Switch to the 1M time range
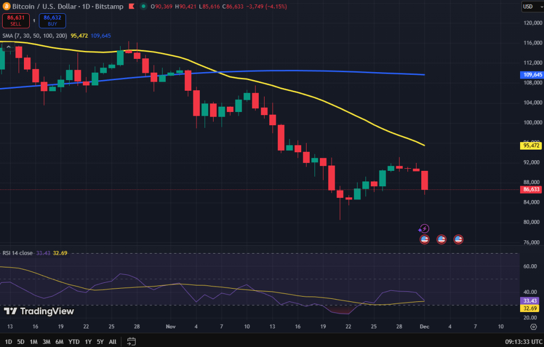This screenshot has height=347, width=544. 33,342
